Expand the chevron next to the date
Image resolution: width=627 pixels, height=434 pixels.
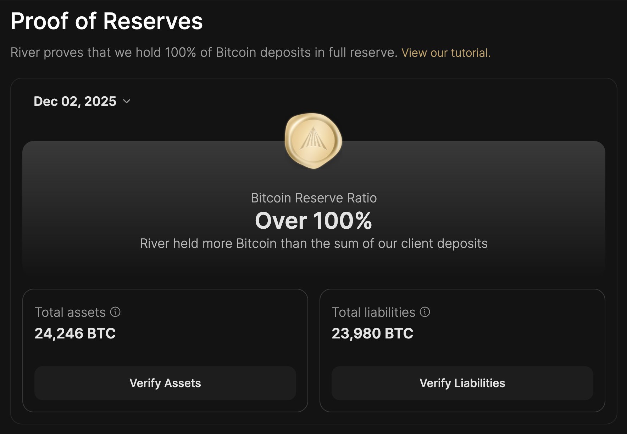pos(127,101)
